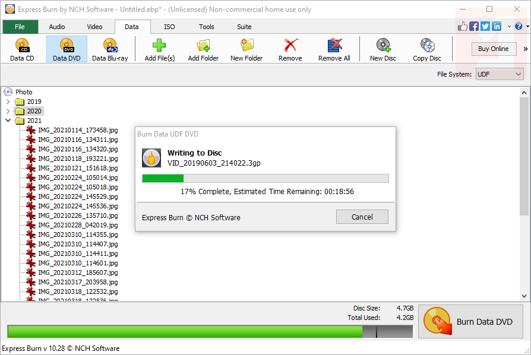531x355 pixels.
Task: Cancel the disc burning process
Action: click(362, 217)
